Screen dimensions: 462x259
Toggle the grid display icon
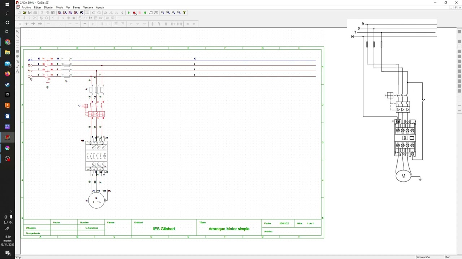point(87,13)
